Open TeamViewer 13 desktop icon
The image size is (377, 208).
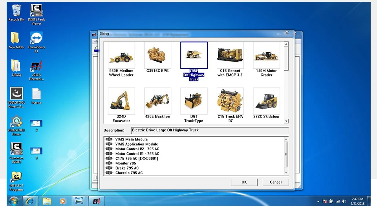pos(36,42)
